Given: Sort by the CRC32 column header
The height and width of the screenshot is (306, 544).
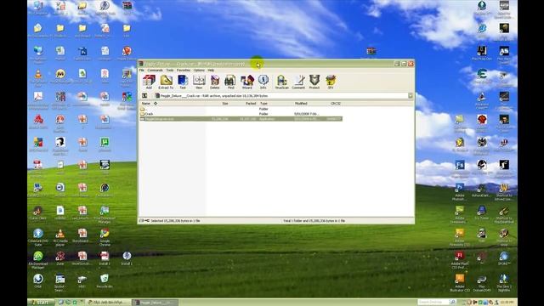Looking at the screenshot, I should (x=336, y=104).
